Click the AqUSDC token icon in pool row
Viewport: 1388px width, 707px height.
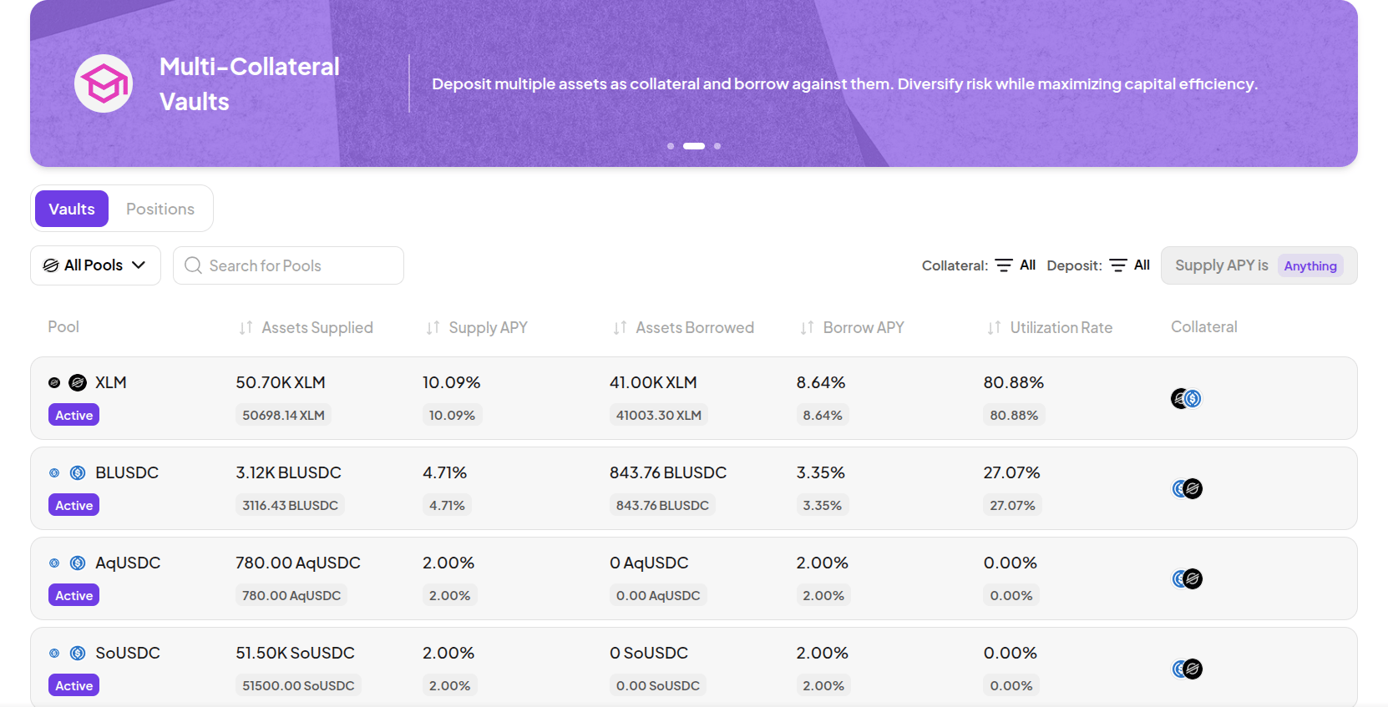(78, 563)
